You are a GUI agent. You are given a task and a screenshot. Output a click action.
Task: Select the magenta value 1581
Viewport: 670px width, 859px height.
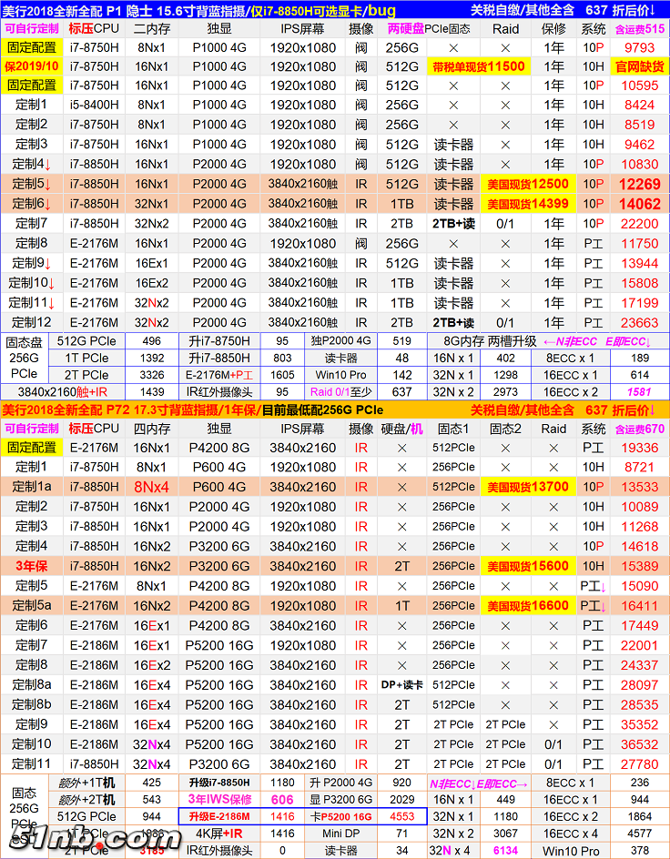(639, 391)
